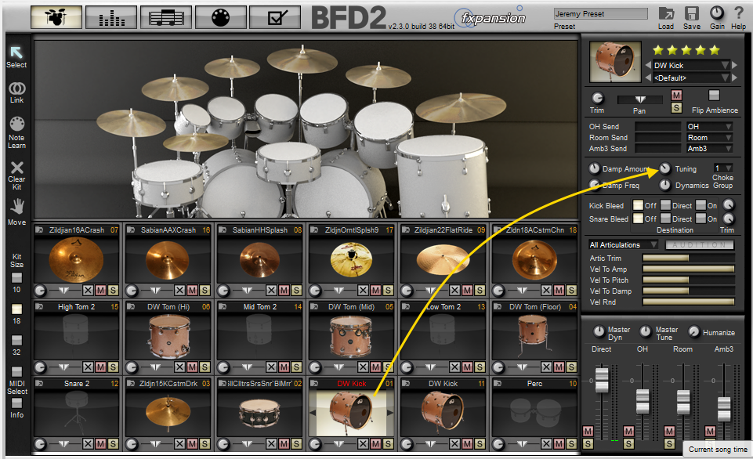Click the Snare Bleed Trim knob

coord(729,219)
